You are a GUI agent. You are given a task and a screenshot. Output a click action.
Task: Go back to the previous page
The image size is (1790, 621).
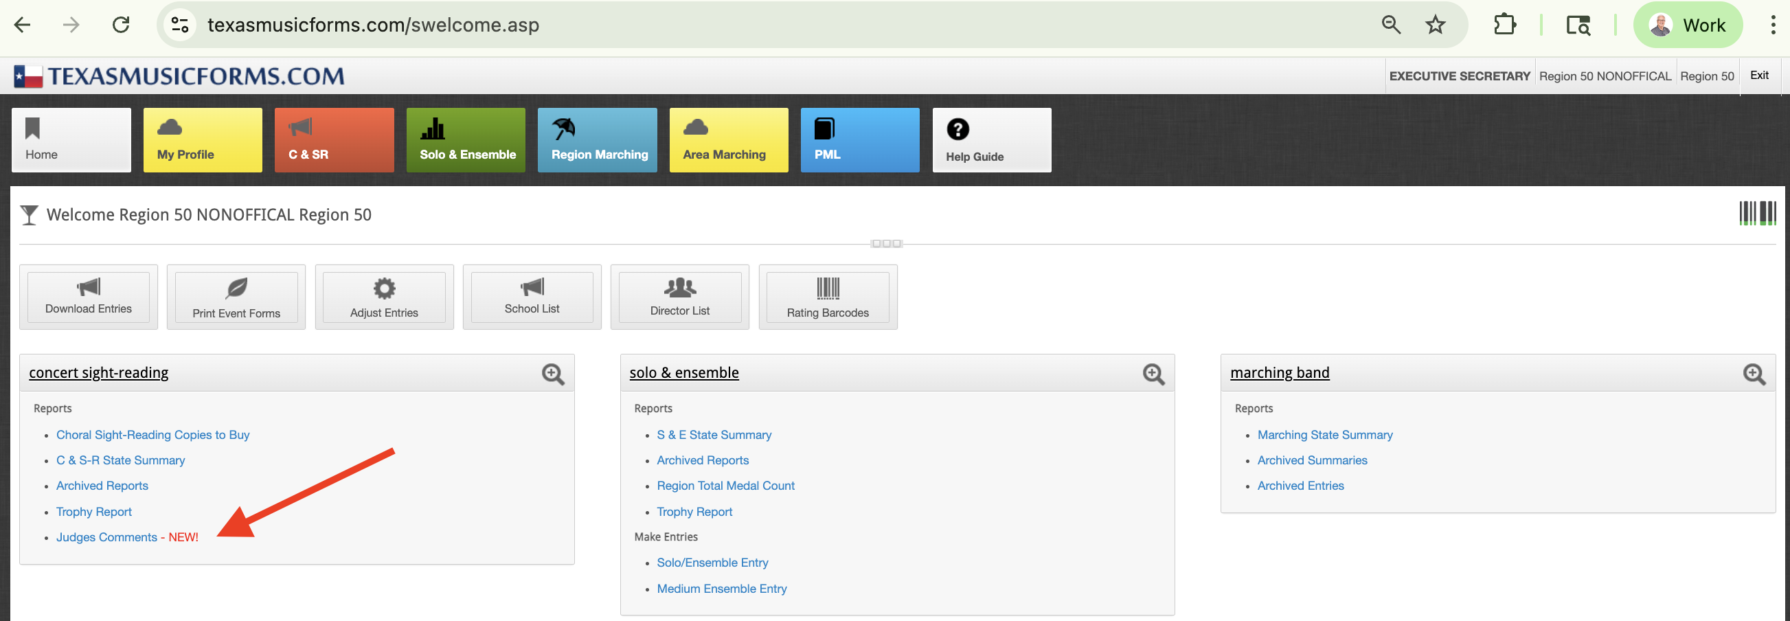tap(22, 25)
